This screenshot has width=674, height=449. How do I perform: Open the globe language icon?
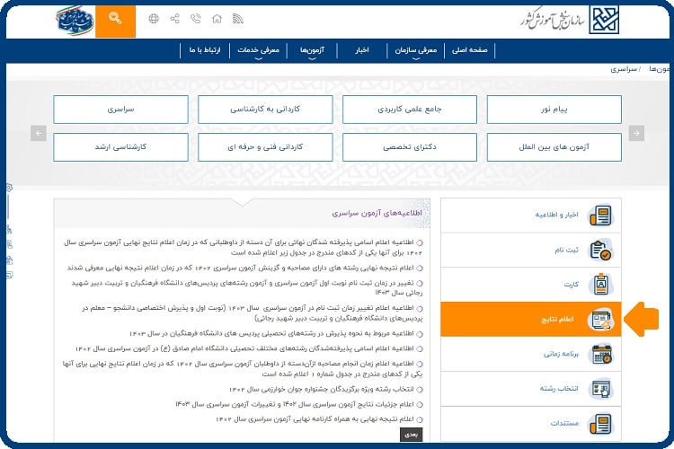click(x=154, y=19)
